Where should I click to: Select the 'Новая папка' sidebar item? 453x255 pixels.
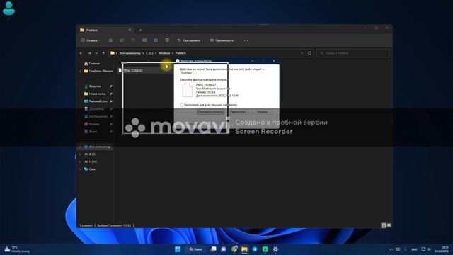click(95, 93)
